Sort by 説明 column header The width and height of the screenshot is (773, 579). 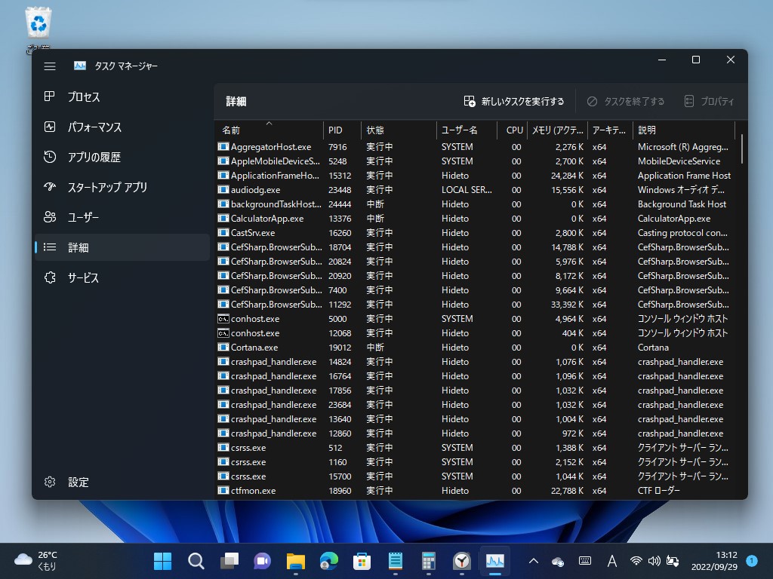[x=684, y=130]
